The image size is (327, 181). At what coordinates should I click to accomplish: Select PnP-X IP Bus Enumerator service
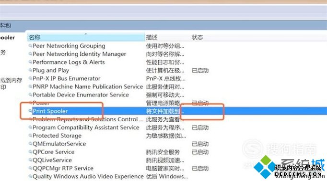point(66,78)
